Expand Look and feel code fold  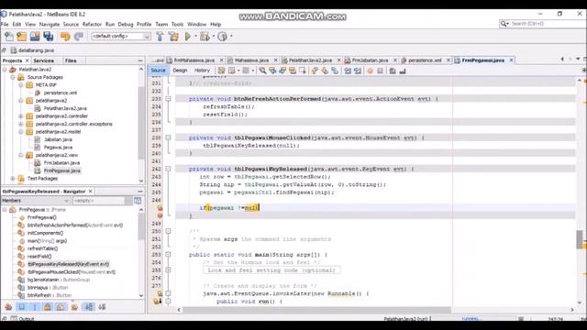coord(168,270)
